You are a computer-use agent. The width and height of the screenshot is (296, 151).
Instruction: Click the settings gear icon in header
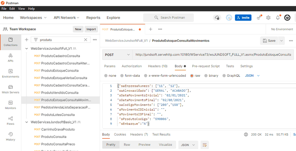click(268, 18)
